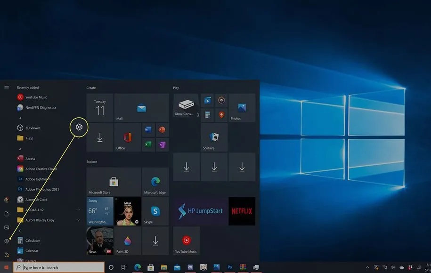This screenshot has width=431, height=273.
Task: Open the Pictures shortcut in the Start sidebar
Action: (x=7, y=227)
